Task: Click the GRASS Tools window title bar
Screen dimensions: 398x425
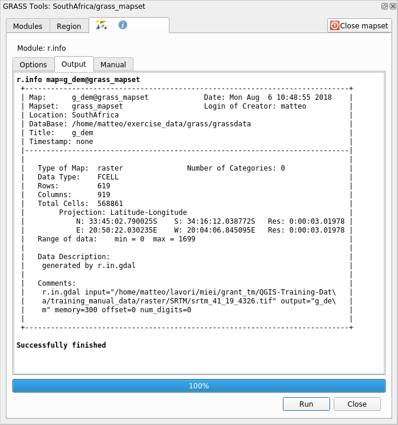Action: pos(177,6)
